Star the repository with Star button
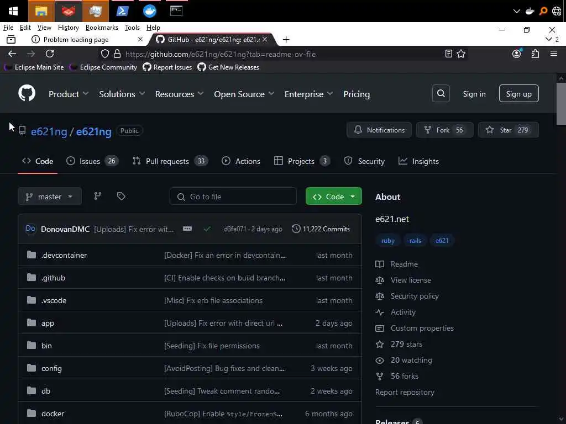 coord(509,130)
